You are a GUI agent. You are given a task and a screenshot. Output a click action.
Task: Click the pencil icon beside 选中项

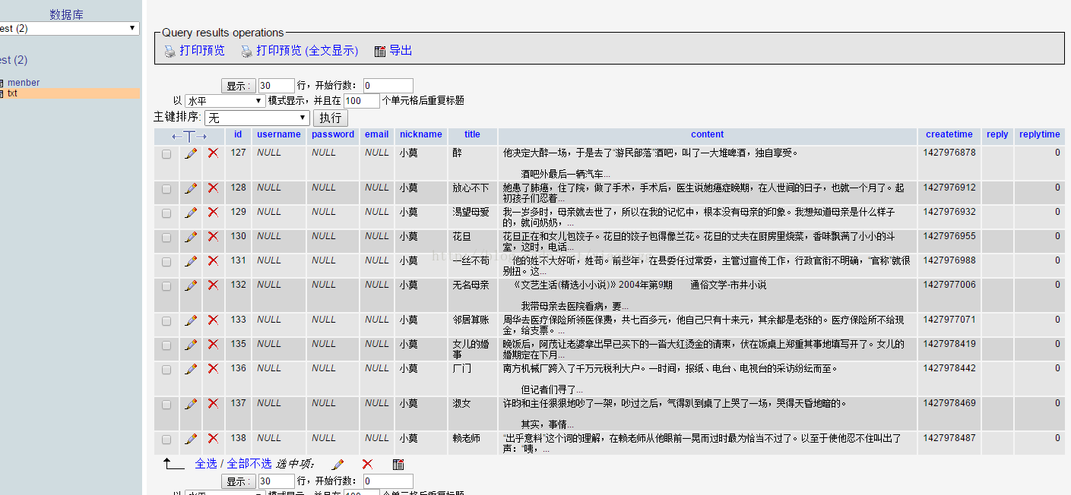pyautogui.click(x=337, y=464)
